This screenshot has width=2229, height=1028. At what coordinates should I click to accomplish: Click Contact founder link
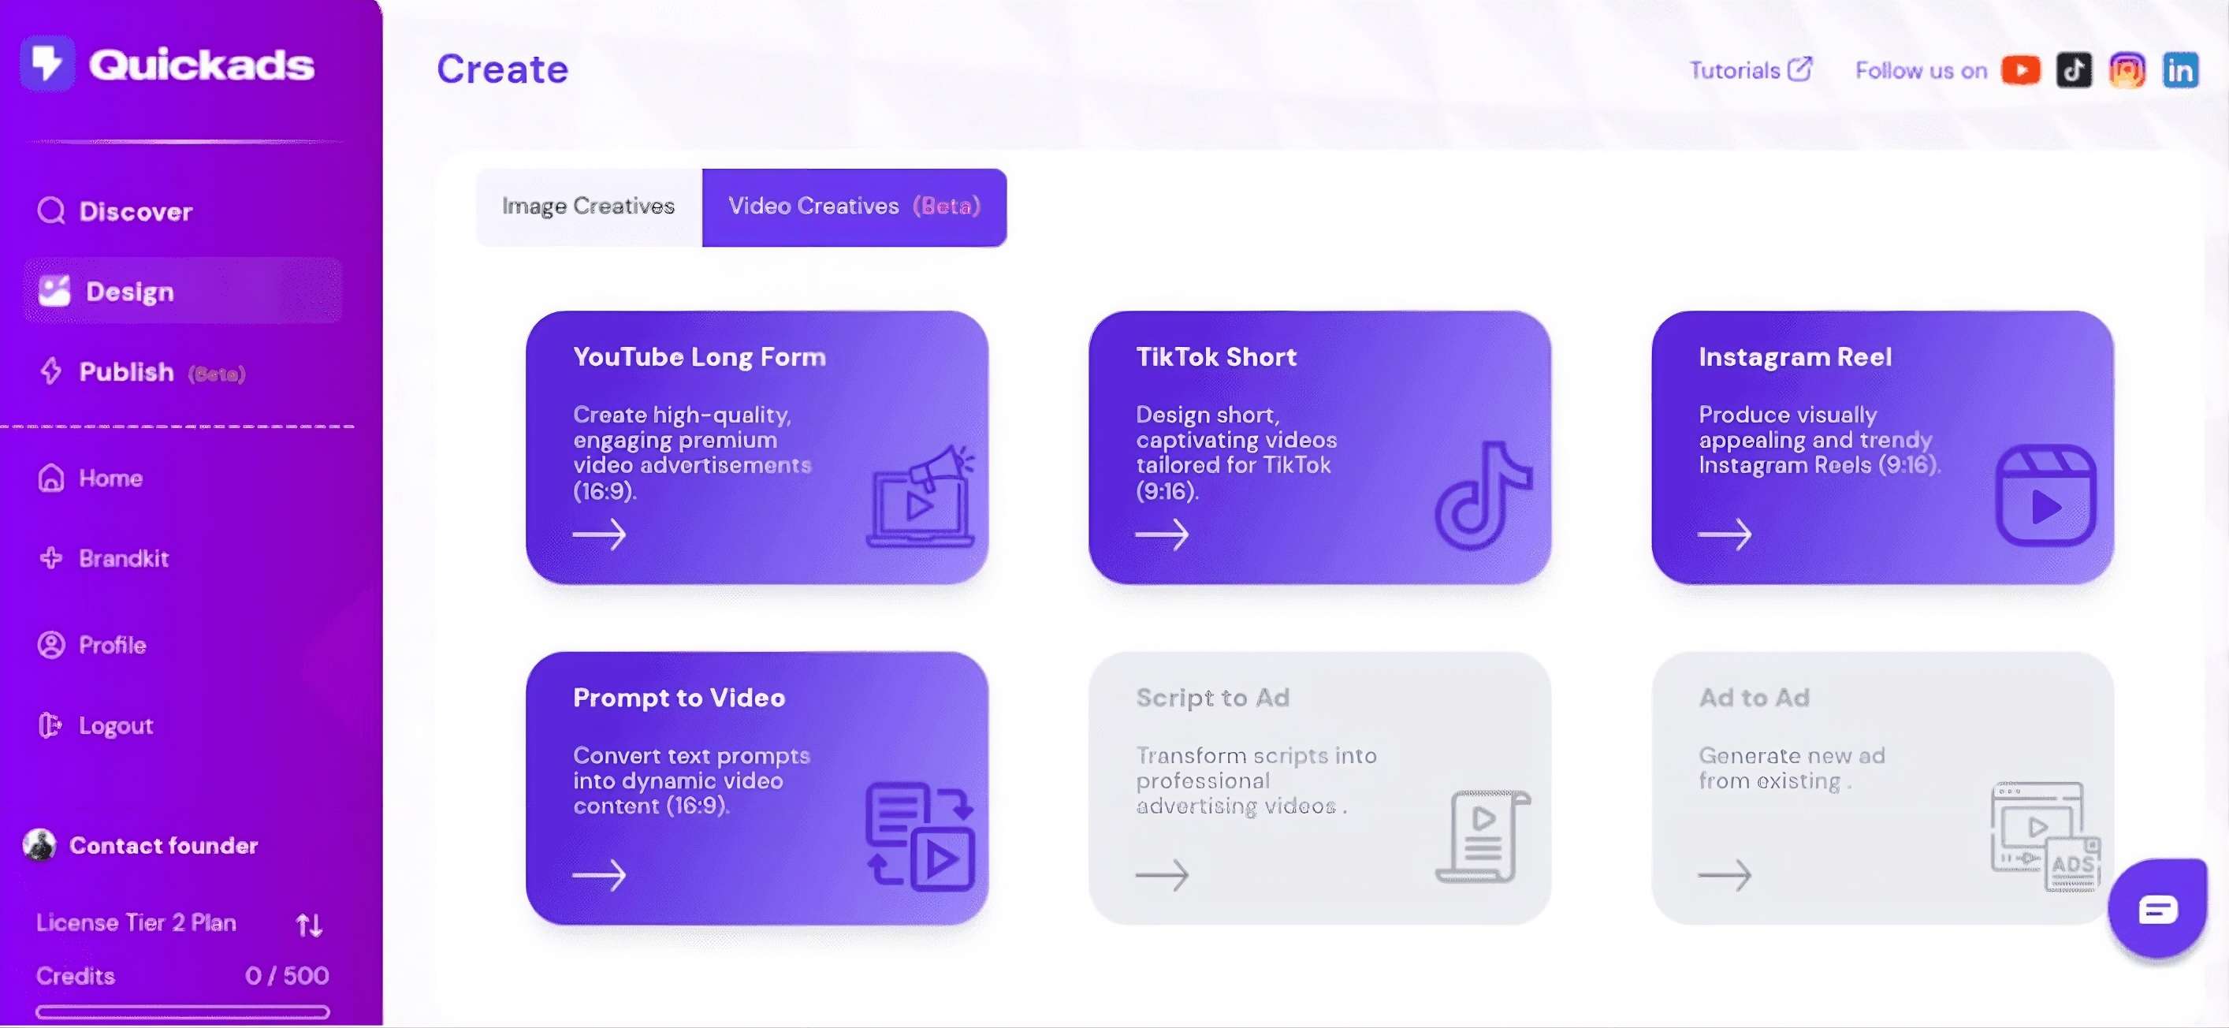[163, 845]
